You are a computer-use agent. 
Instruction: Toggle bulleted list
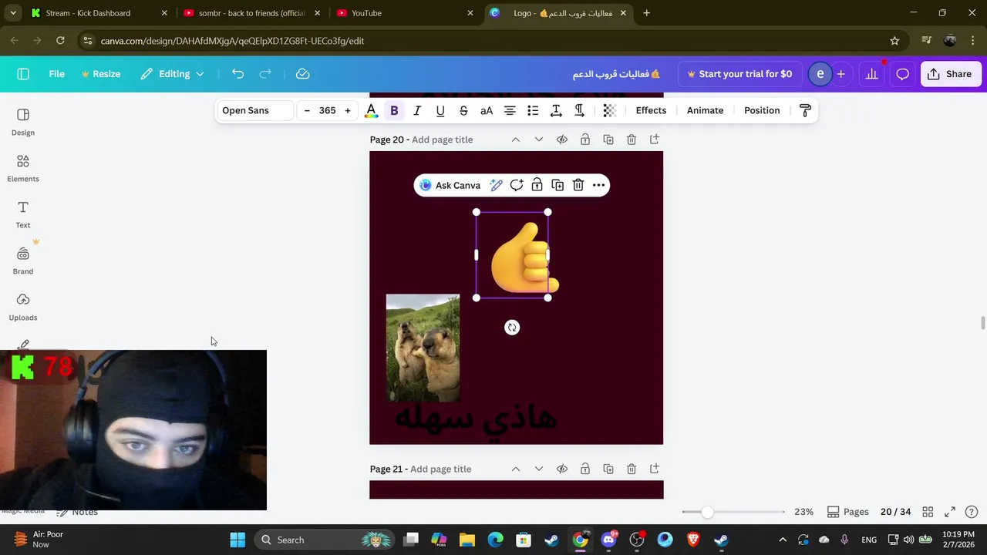click(x=533, y=110)
